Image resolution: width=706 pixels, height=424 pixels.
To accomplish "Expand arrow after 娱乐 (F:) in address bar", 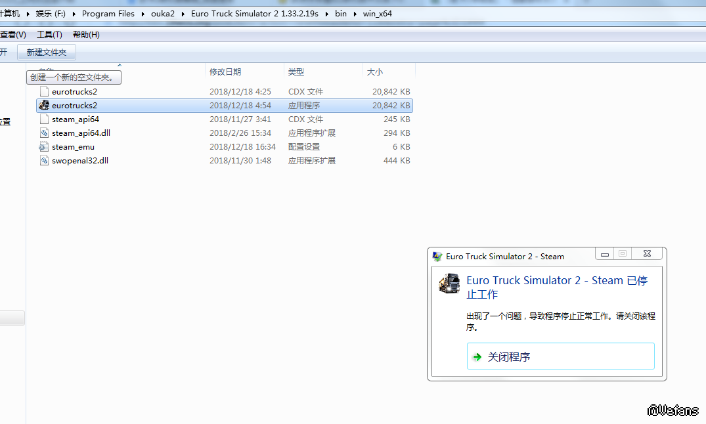I will (74, 14).
